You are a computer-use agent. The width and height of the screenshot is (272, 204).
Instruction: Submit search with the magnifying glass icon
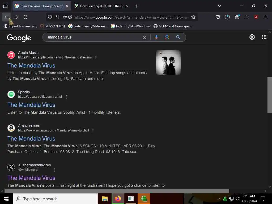(x=178, y=37)
